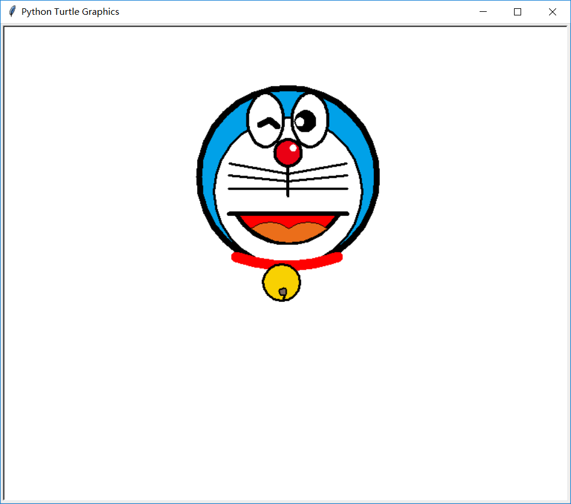Image resolution: width=571 pixels, height=504 pixels.
Task: Click the red nose of the drawing
Action: coord(288,153)
